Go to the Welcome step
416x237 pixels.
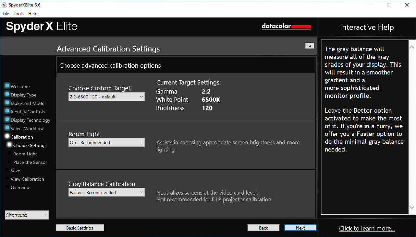[20, 86]
